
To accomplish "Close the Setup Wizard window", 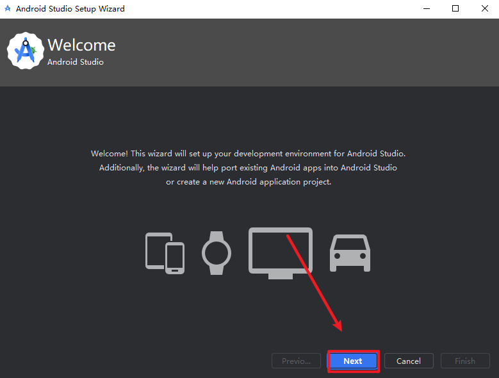I will click(484, 9).
